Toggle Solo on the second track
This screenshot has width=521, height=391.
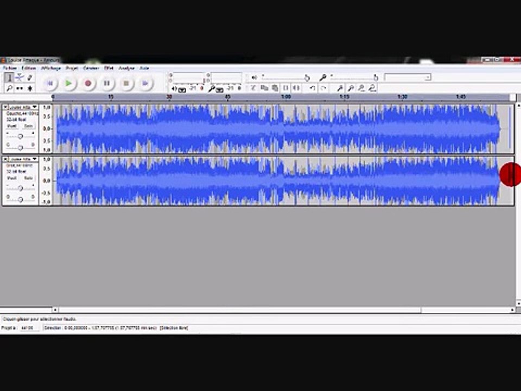coord(28,178)
